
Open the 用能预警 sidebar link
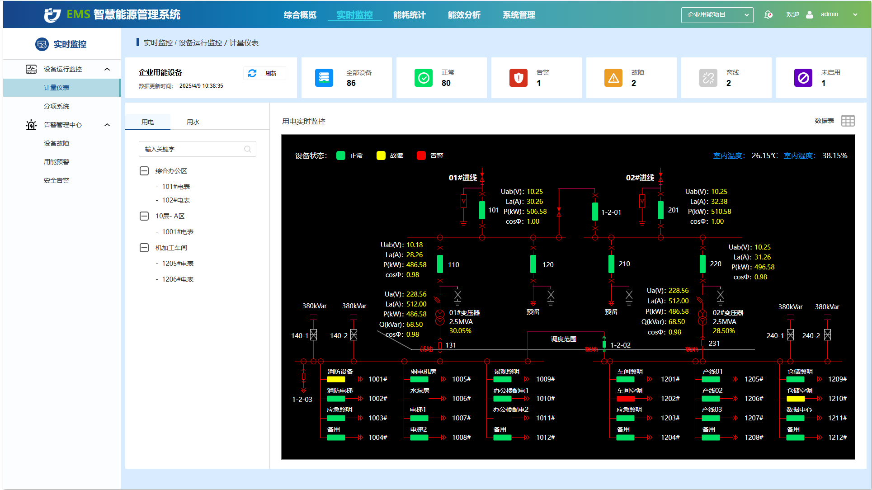57,162
